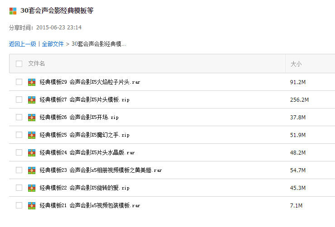This screenshot has width=335, height=227.
Task: Go back via 返回上一级 link
Action: point(22,44)
